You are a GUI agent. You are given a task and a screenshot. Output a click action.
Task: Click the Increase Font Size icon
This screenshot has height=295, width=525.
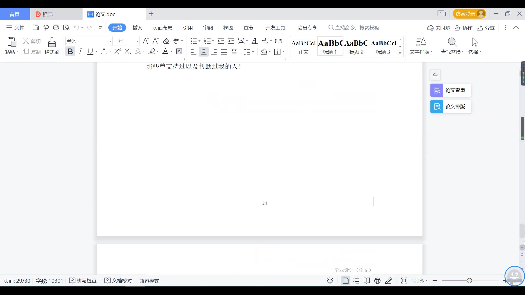point(146,41)
